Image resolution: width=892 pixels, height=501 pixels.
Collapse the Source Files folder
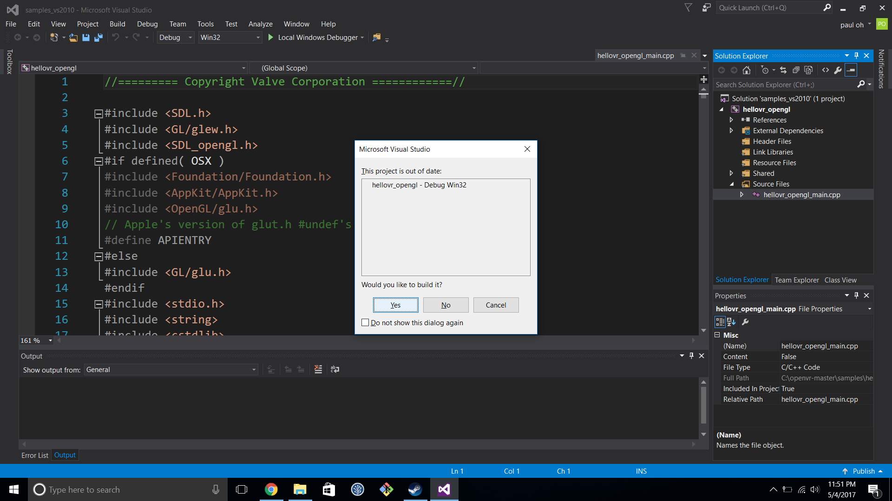coord(732,184)
